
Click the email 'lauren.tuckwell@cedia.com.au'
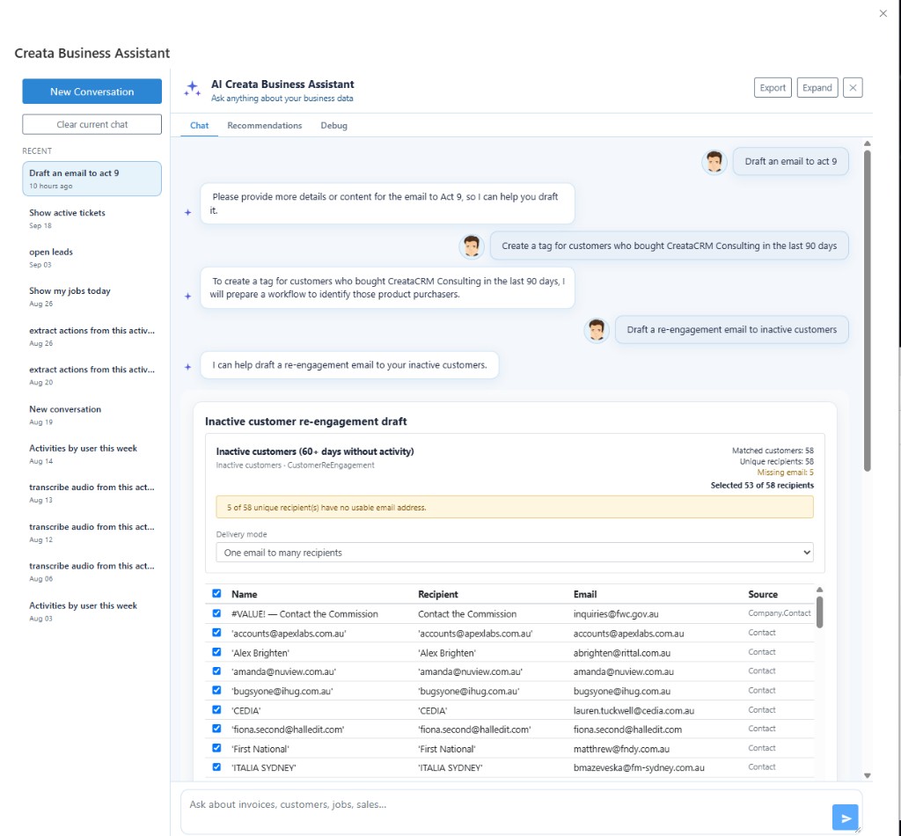pos(634,711)
